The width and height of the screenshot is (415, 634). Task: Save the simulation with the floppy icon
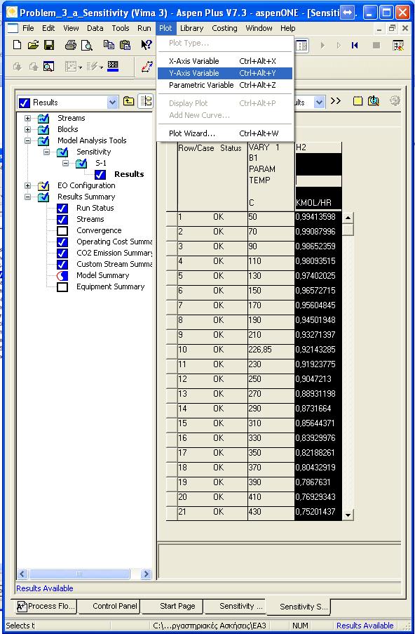pos(49,45)
